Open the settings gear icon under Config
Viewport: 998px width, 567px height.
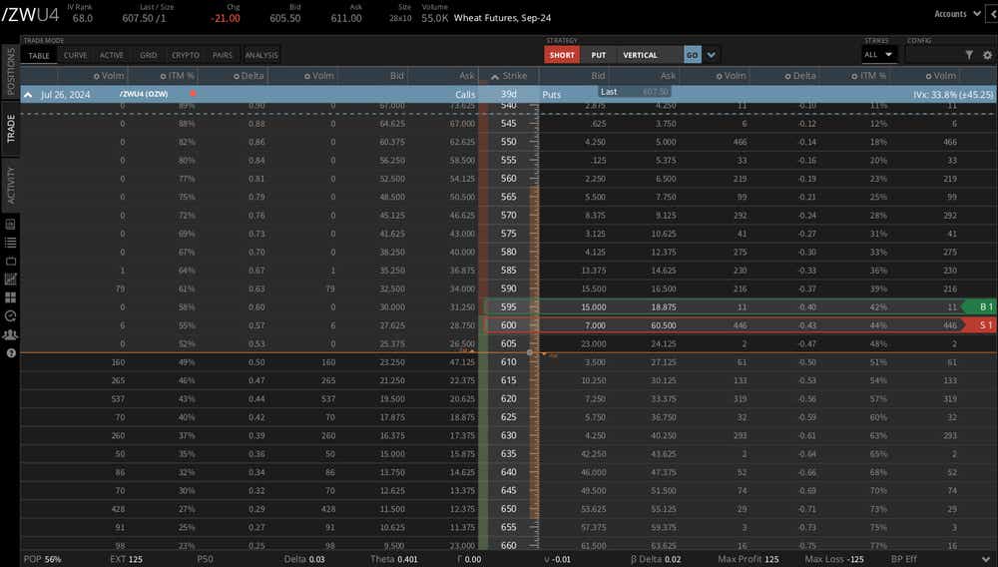[x=987, y=55]
